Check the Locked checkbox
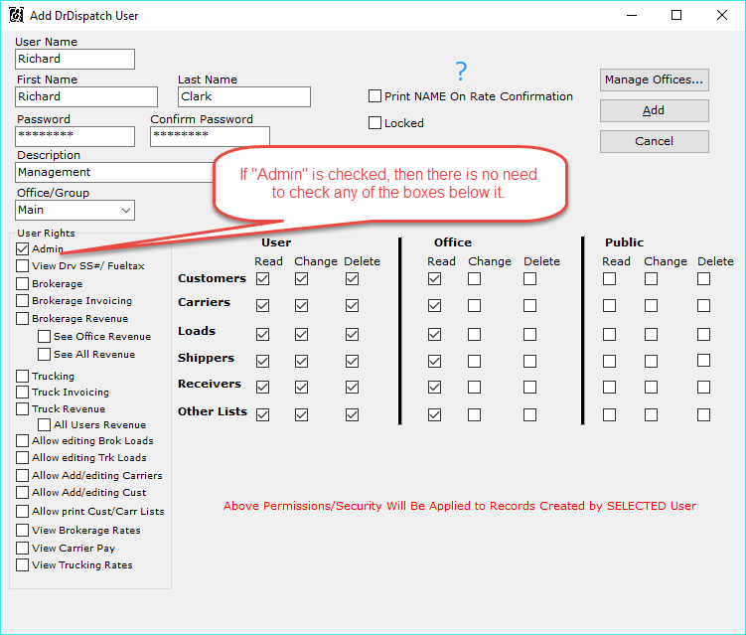Screen dimensions: 746x635 (374, 123)
